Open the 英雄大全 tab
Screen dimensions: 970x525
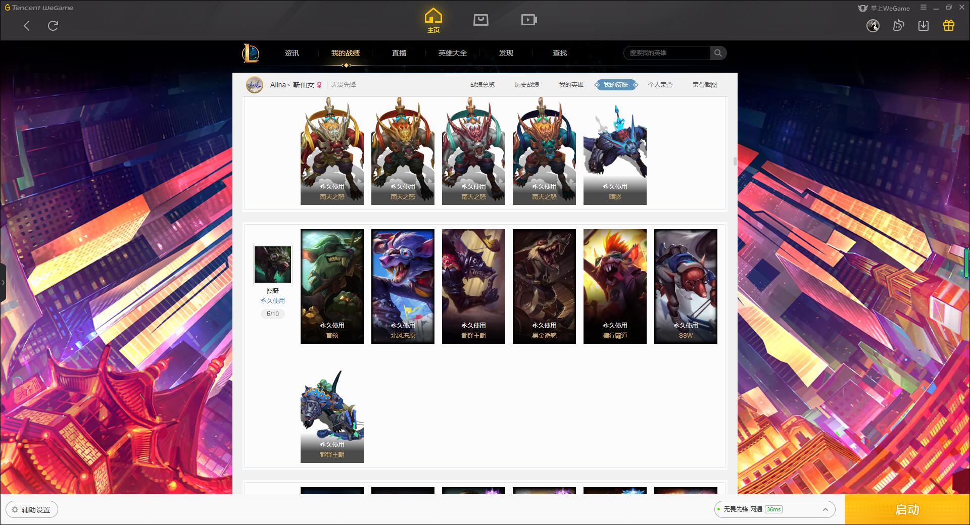point(453,53)
